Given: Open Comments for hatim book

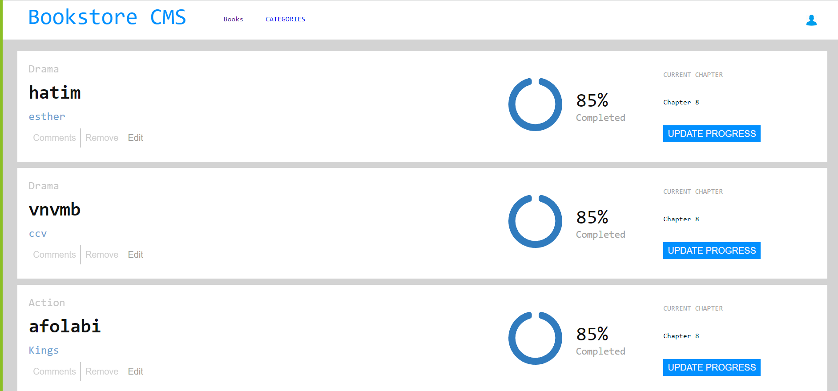Looking at the screenshot, I should point(54,138).
